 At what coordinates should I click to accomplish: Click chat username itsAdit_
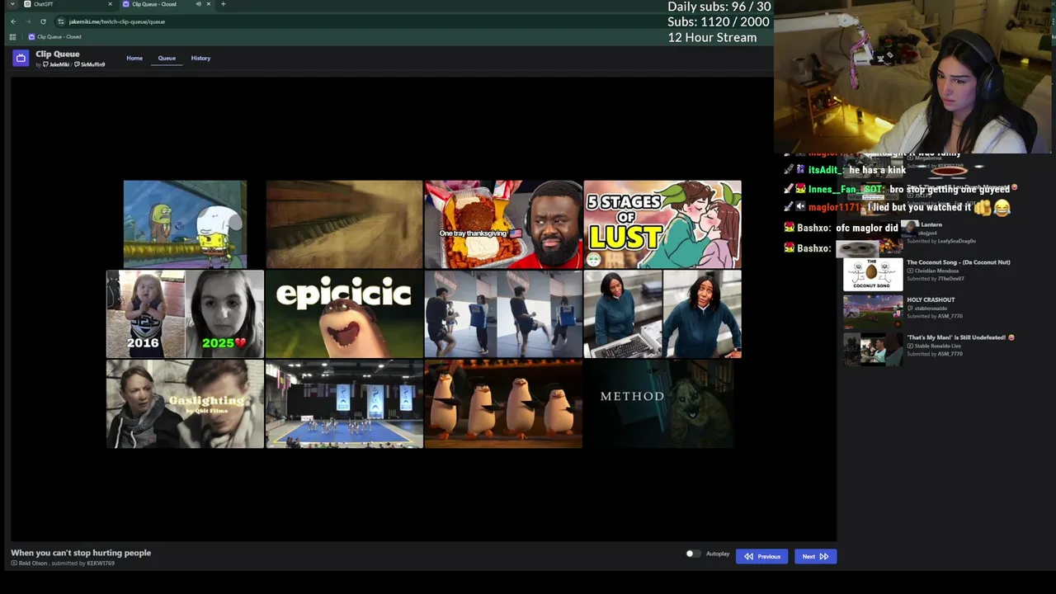point(826,170)
